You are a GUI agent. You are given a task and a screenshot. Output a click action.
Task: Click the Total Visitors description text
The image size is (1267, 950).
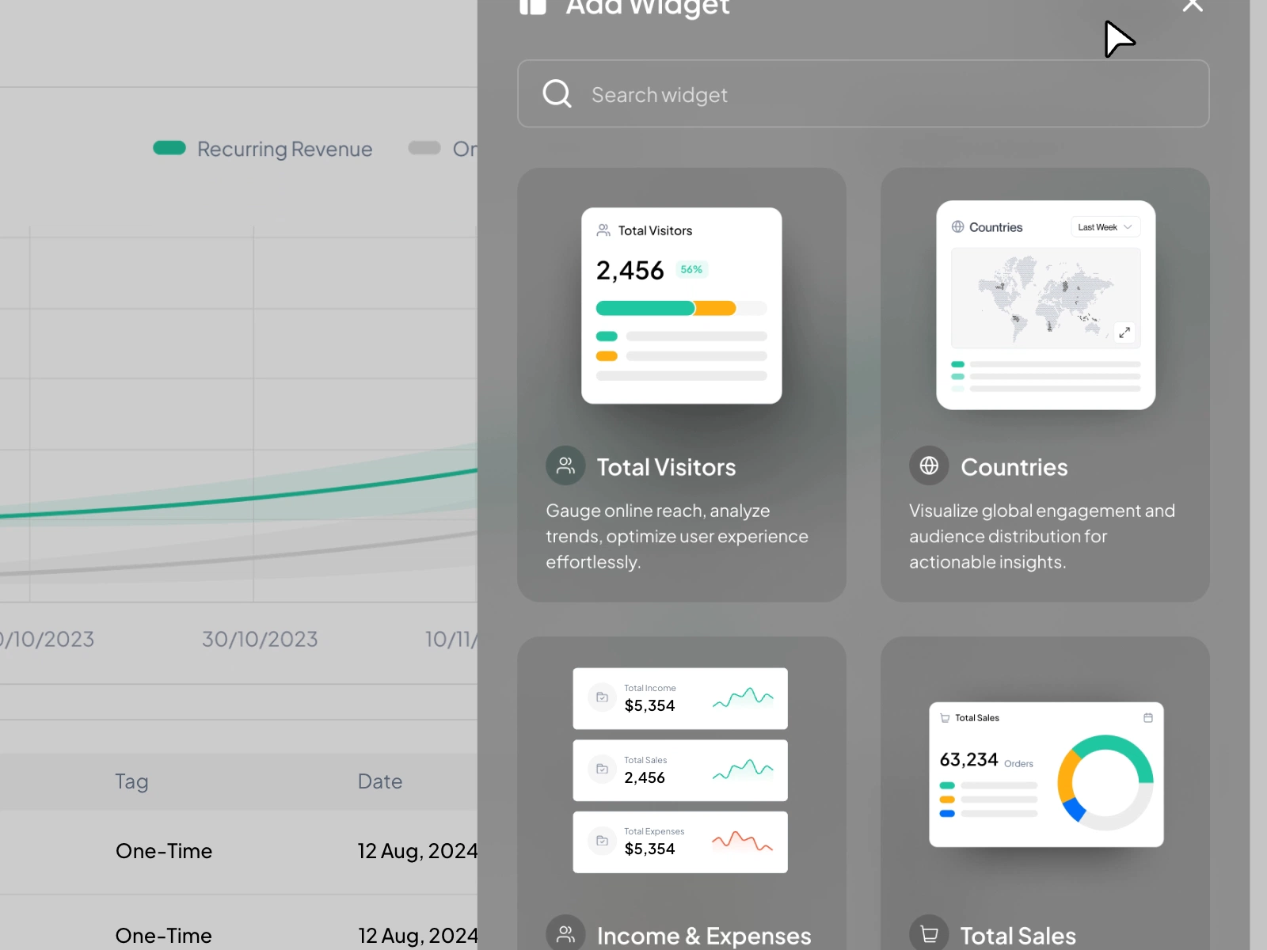pos(677,536)
